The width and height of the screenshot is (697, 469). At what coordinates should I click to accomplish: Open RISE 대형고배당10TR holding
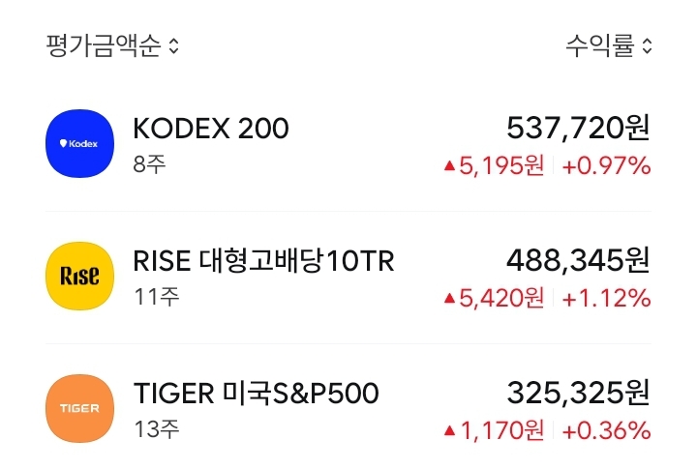point(263,261)
